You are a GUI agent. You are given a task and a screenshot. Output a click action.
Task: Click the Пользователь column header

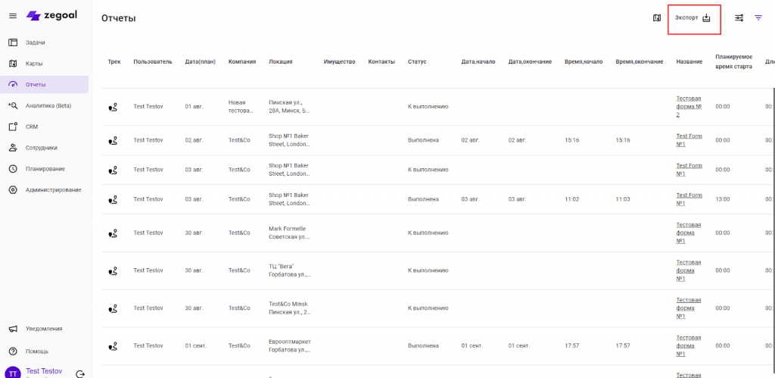click(152, 61)
